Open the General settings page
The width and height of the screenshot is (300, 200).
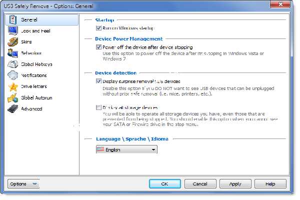pos(42,19)
